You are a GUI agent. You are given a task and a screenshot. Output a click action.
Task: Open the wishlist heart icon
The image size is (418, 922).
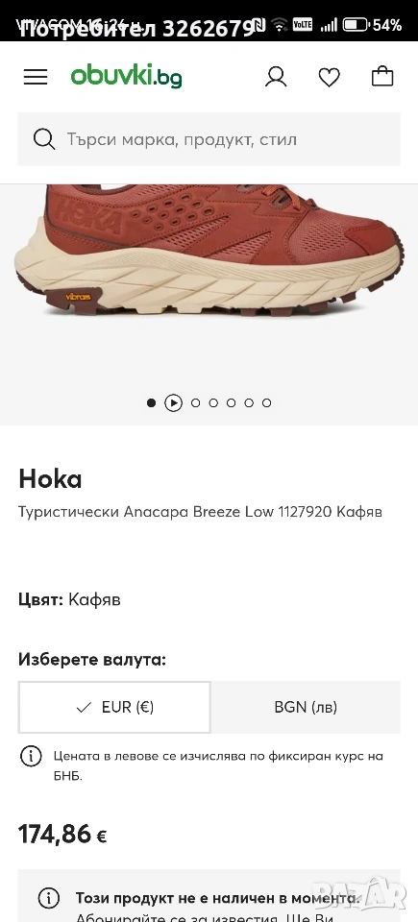coord(329,77)
